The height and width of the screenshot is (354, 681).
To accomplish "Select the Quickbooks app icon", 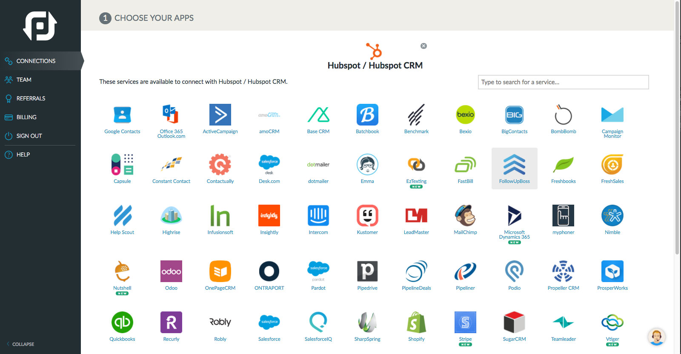I will pyautogui.click(x=122, y=323).
